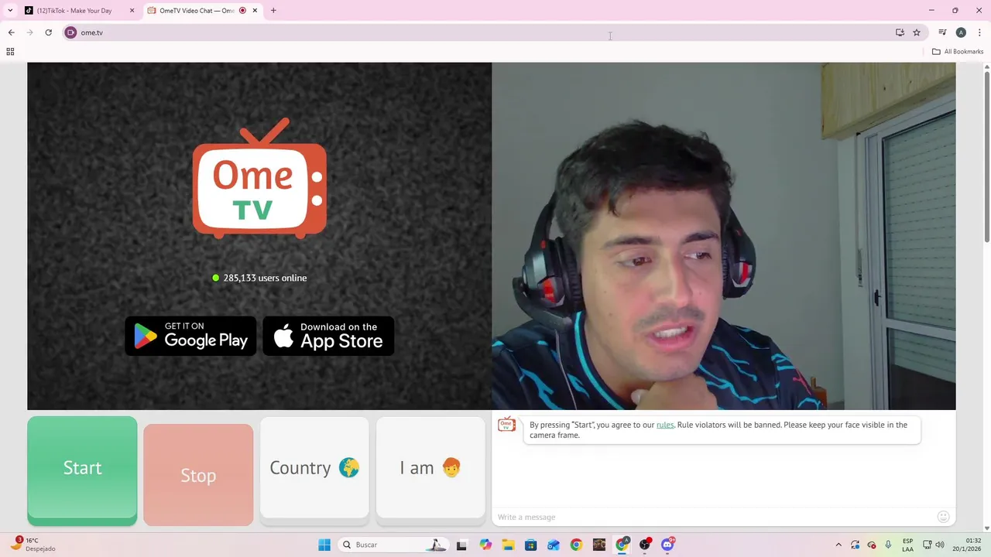Open Microsoft Store from the taskbar
The width and height of the screenshot is (991, 557).
530,545
